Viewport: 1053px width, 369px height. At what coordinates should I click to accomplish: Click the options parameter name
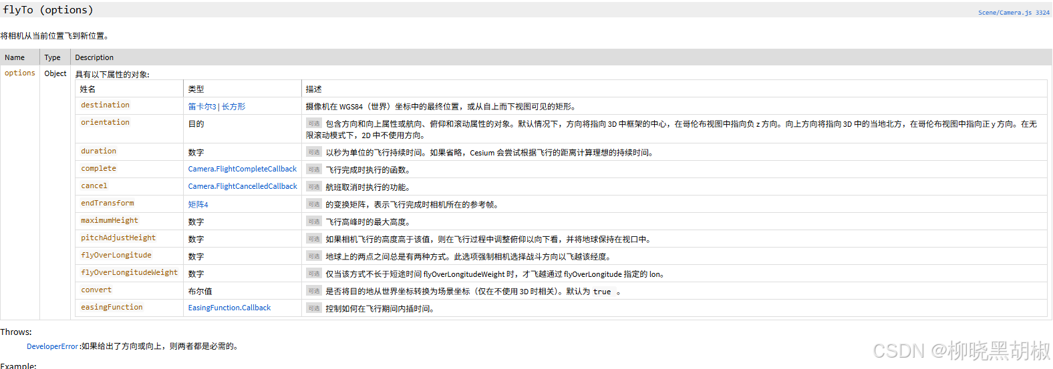point(20,73)
